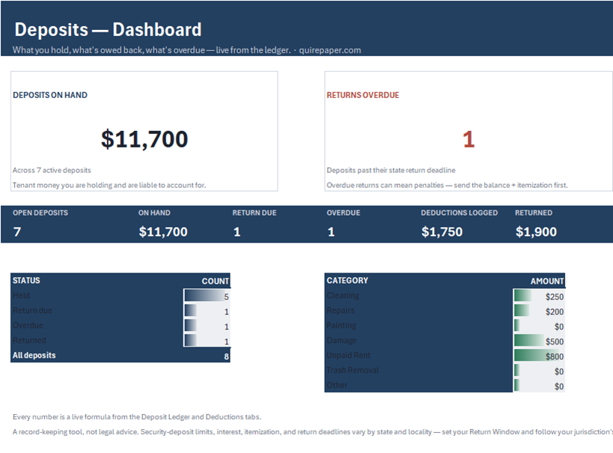Click the value 1 under Overdue strip label

(x=331, y=232)
